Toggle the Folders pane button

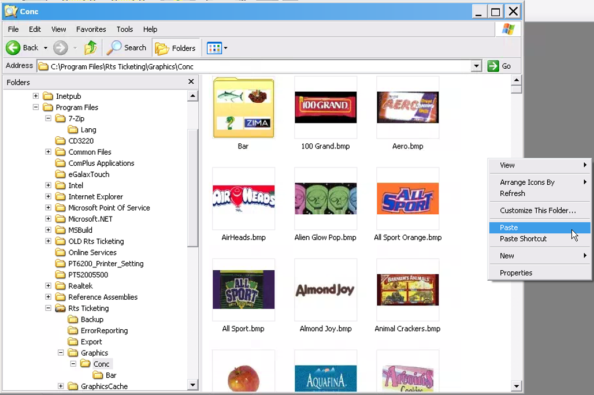point(176,48)
